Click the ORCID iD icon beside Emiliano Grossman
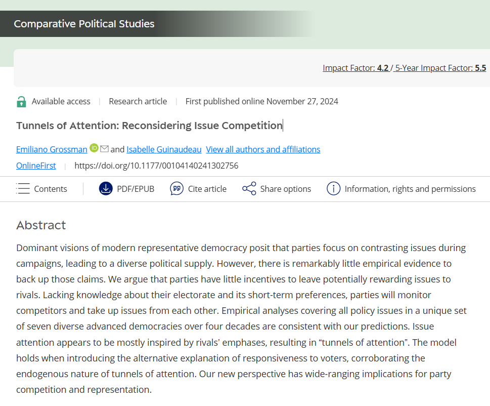 click(x=94, y=148)
